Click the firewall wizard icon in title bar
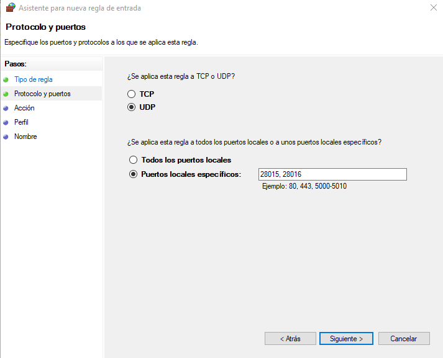443x358 pixels. [x=10, y=8]
